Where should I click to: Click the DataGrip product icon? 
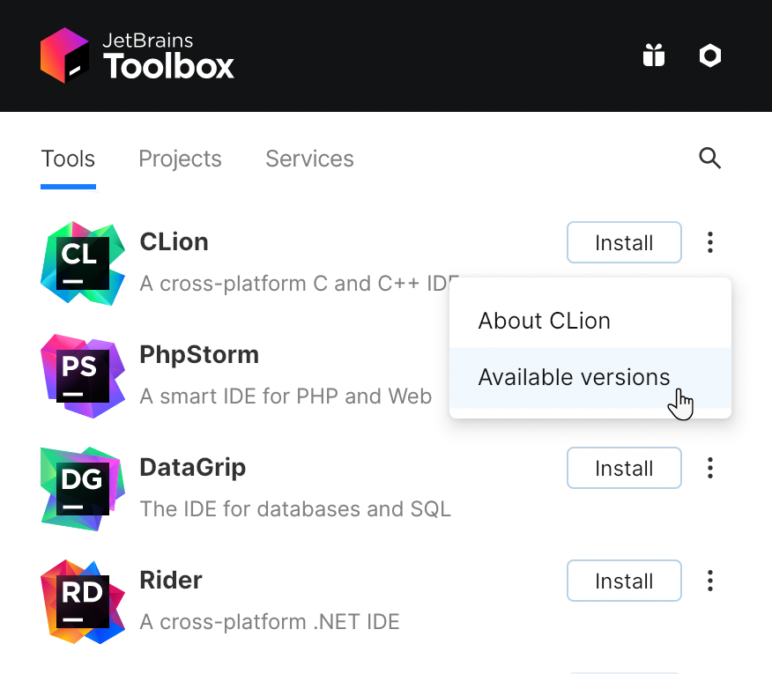pos(82,487)
